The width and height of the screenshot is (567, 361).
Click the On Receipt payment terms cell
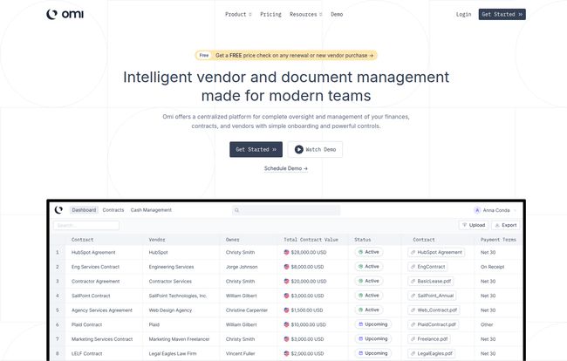coord(492,267)
